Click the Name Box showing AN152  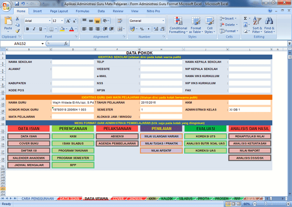[20, 44]
